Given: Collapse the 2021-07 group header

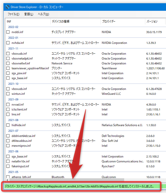Looking at the screenshot, I should pyautogui.click(x=13, y=131).
